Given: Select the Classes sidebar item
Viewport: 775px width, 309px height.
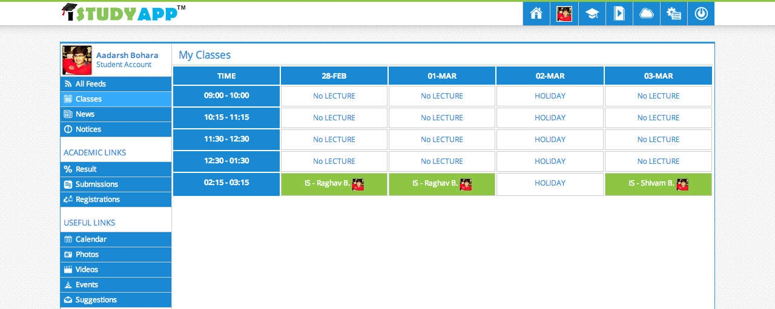Looking at the screenshot, I should point(88,99).
